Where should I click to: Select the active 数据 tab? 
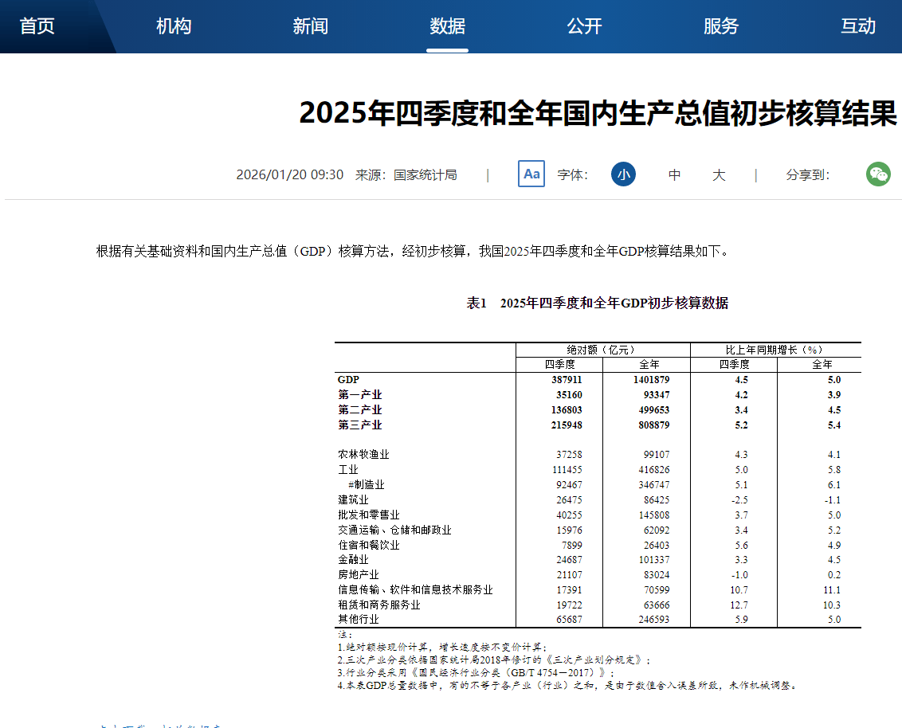pyautogui.click(x=448, y=25)
